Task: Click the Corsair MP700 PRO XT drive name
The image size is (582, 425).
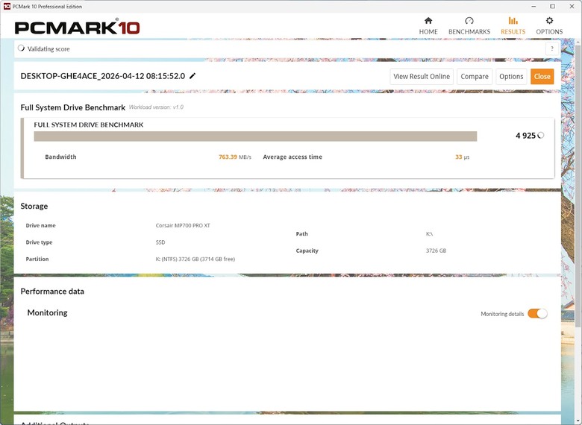Action: (183, 225)
